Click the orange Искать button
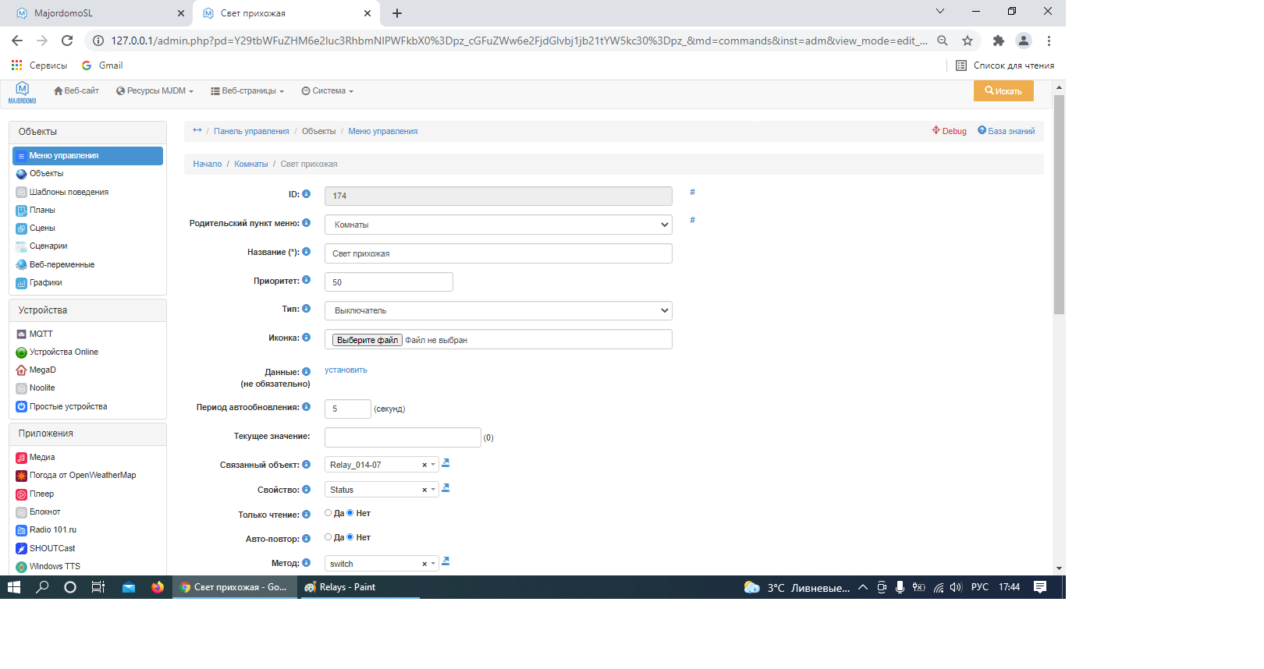The width and height of the screenshot is (1264, 669). [1003, 91]
